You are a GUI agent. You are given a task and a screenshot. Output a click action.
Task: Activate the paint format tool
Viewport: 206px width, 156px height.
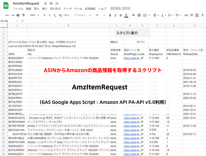pos(23,15)
